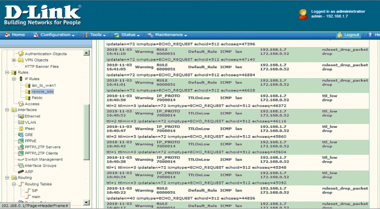Collapse the Rules tree node
This screenshot has width=380, height=209.
tap(7, 72)
